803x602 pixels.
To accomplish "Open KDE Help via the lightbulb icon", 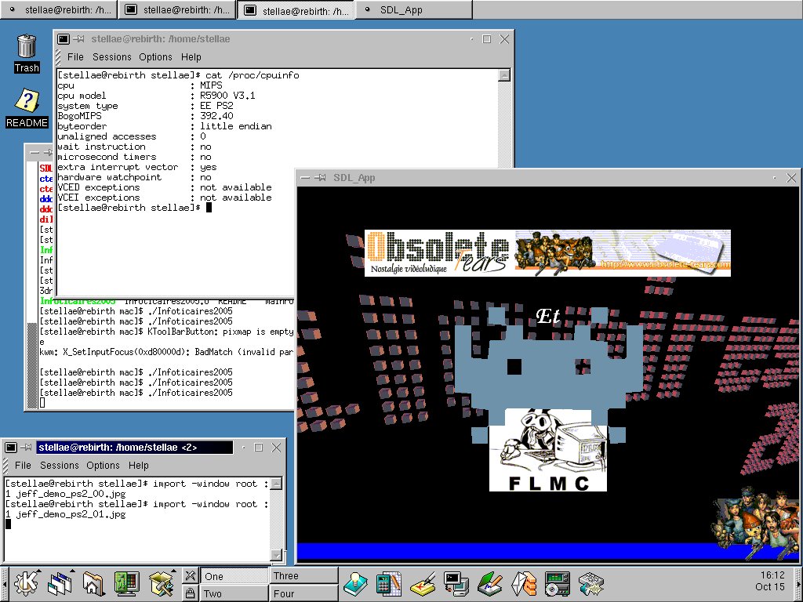I will pyautogui.click(x=355, y=583).
